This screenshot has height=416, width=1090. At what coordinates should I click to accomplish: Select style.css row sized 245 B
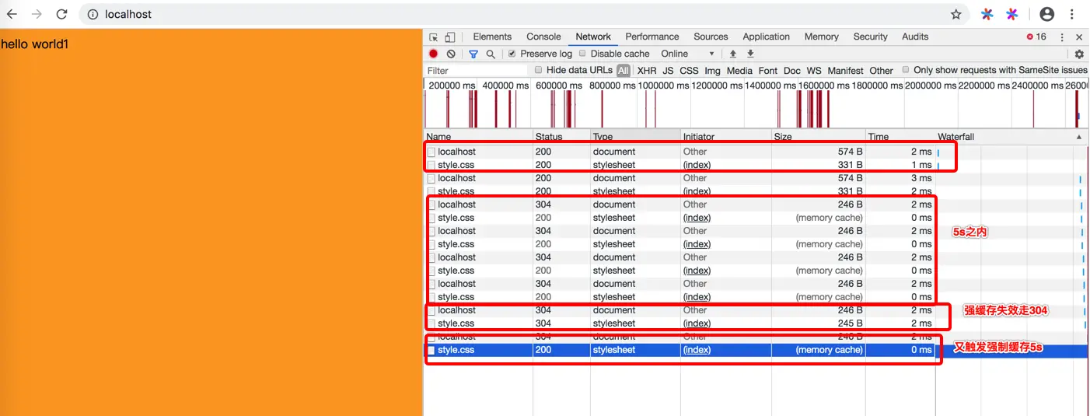(x=756, y=323)
